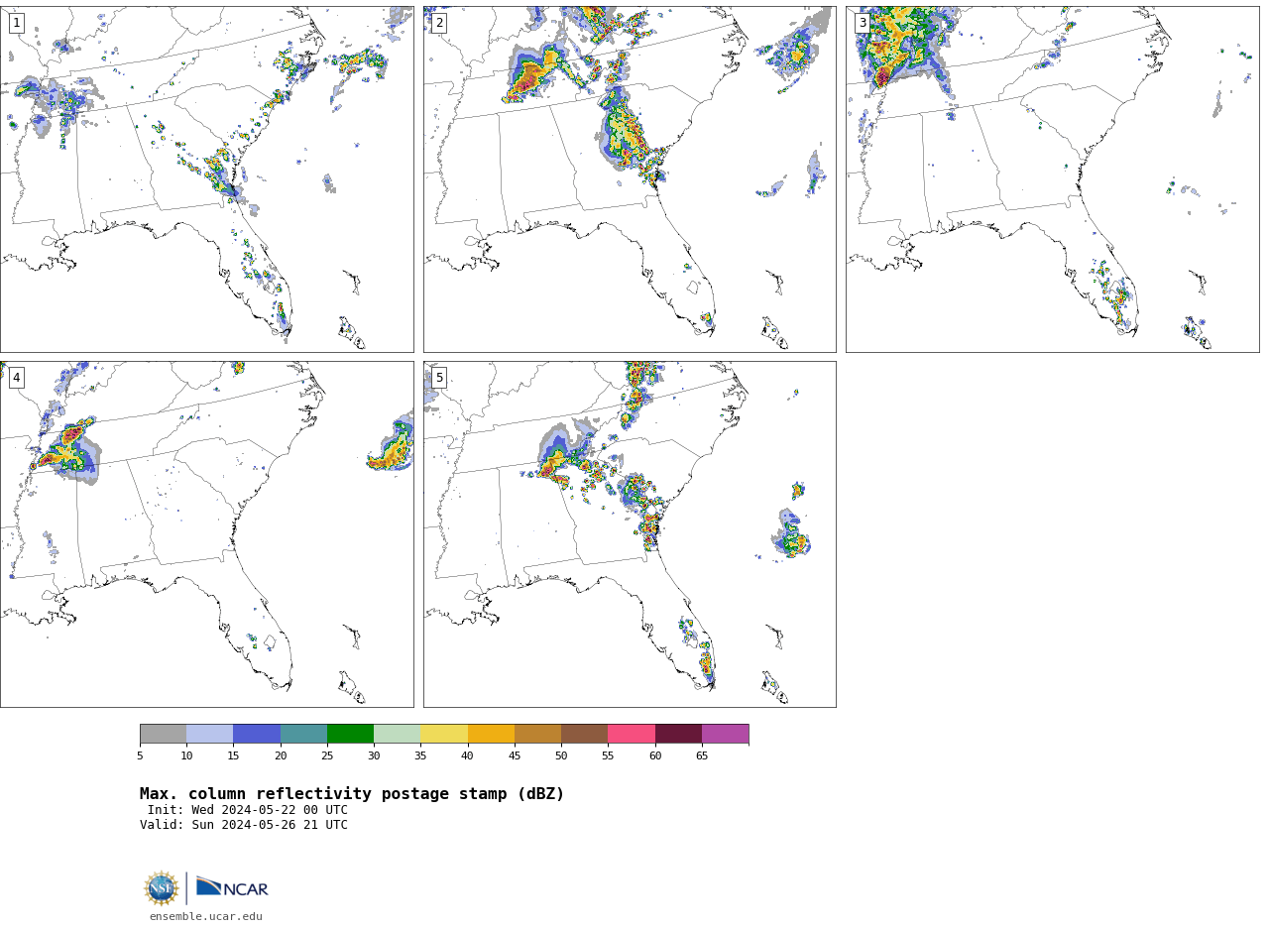Image resolution: width=1269 pixels, height=928 pixels.
Task: Open ensemble member 4 postage stamp map
Action: [x=206, y=534]
